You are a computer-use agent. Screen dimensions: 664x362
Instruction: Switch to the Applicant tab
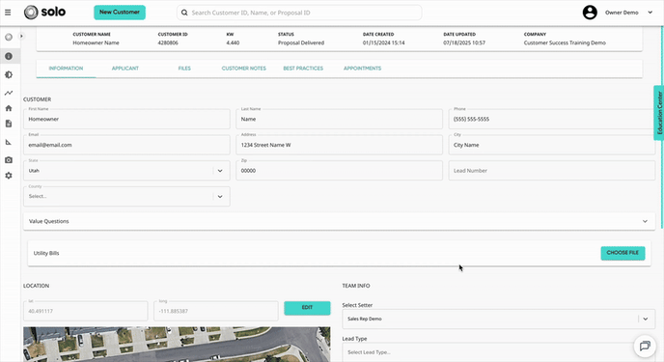click(125, 69)
